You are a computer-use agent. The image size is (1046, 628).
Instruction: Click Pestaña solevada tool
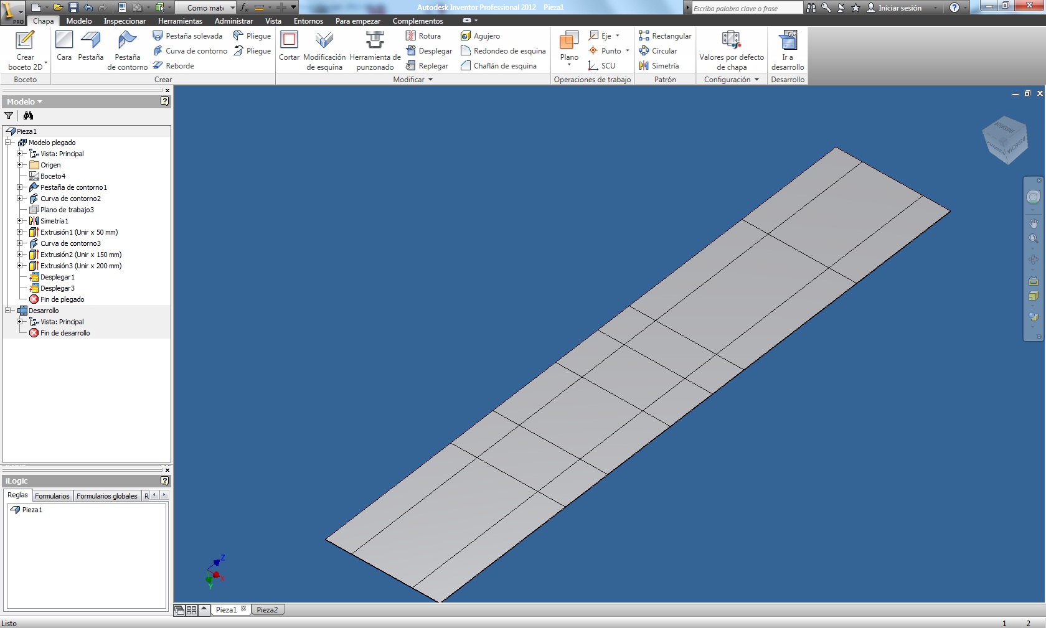click(188, 36)
